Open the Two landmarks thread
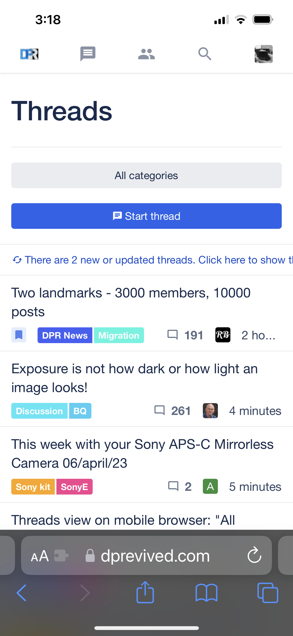293x636 pixels. [x=131, y=302]
